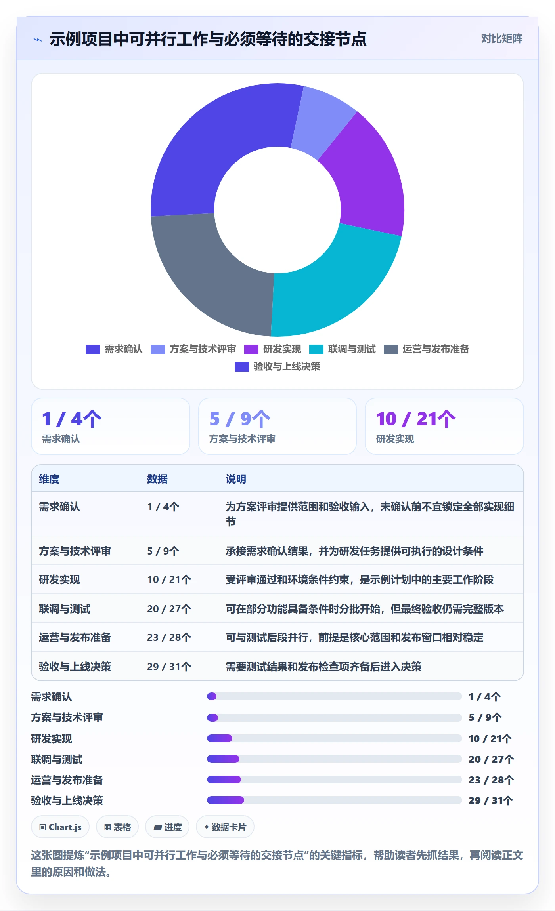Image resolution: width=555 pixels, height=911 pixels.
Task: Click the 数据 column header
Action: click(x=157, y=479)
